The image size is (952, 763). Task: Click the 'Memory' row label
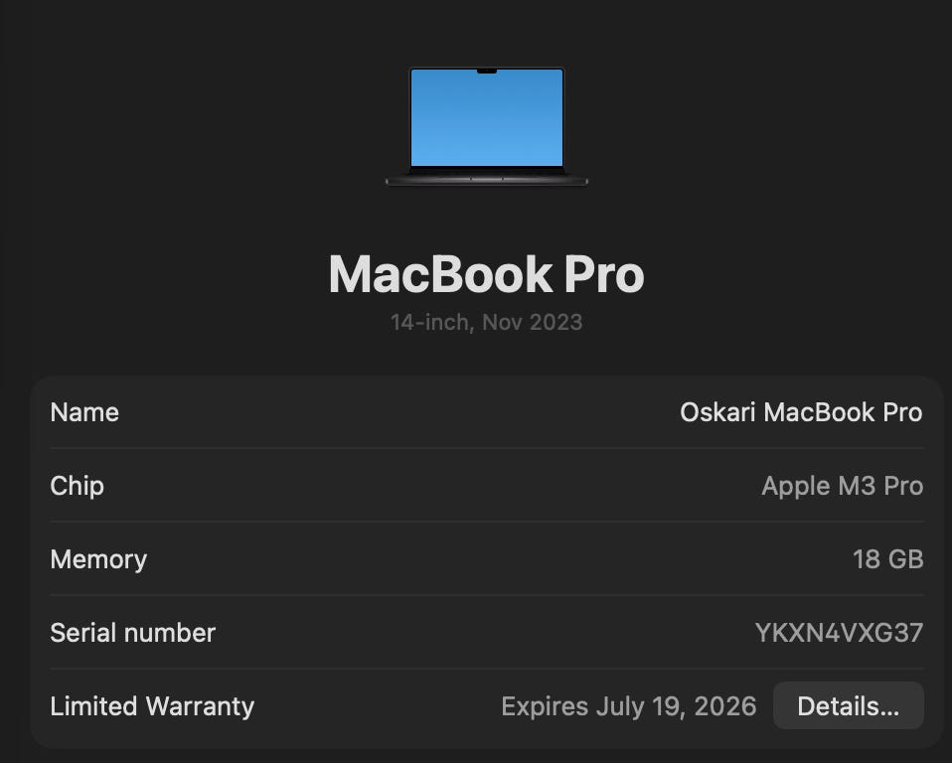click(98, 559)
